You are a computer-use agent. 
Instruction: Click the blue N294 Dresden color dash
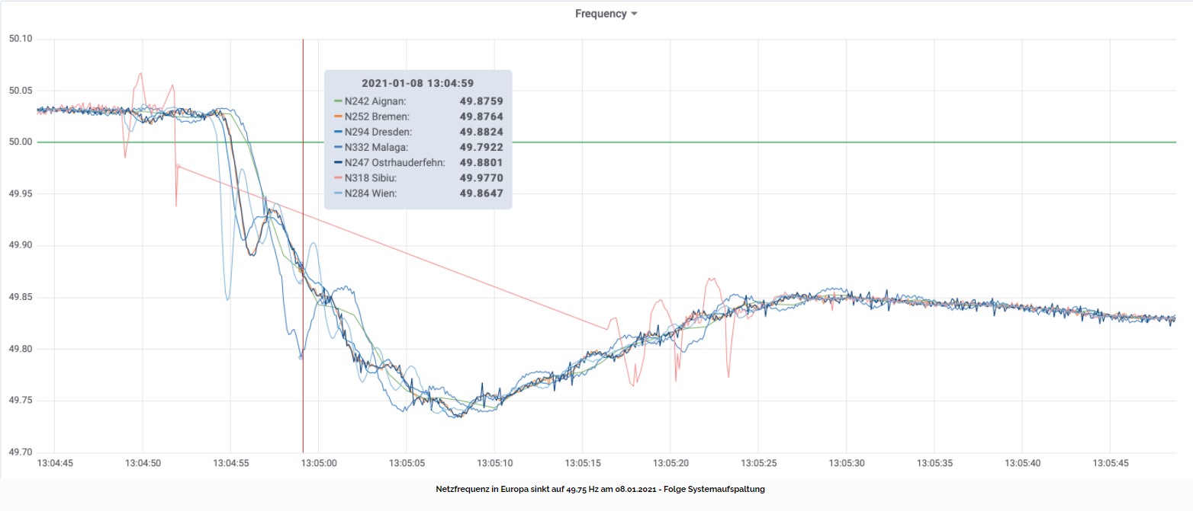tap(339, 132)
